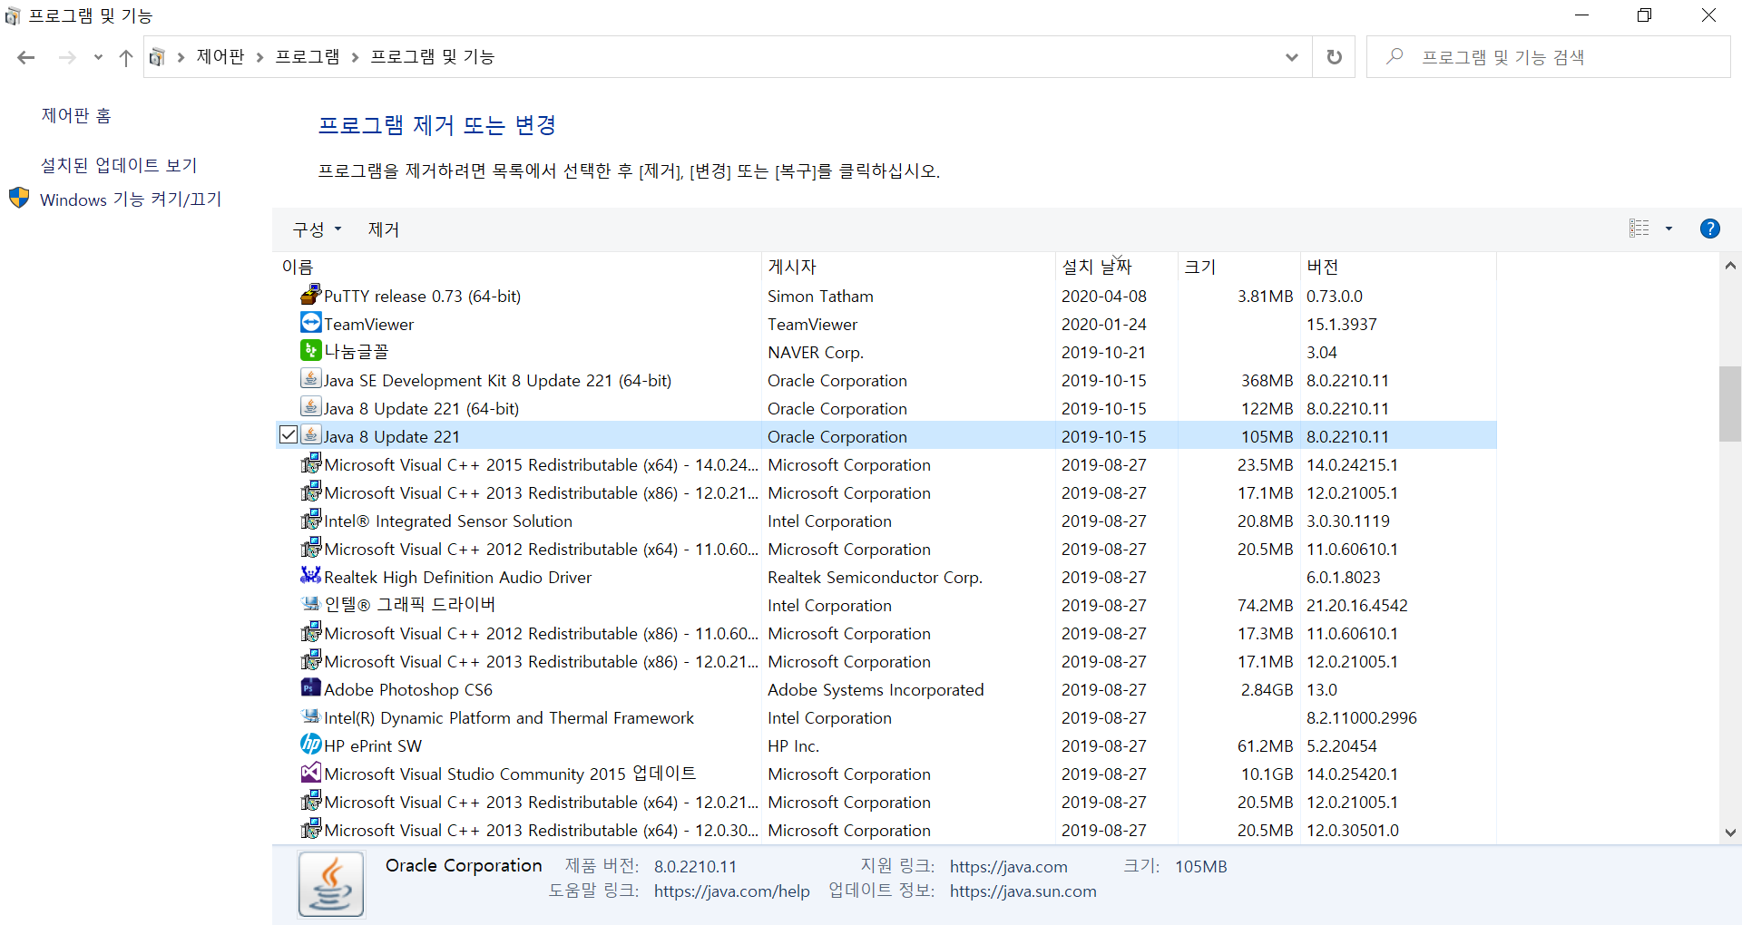Click the TeamViewer program icon
The image size is (1742, 925).
[x=311, y=323]
